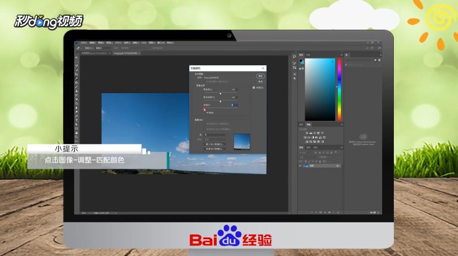458x256 pixels.
Task: Close the Match Color dialog
Action: pos(263,68)
